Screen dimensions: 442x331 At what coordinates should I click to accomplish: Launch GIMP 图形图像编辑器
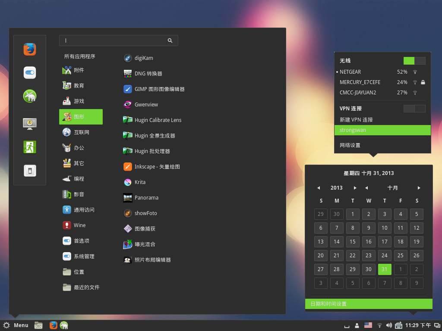click(x=154, y=89)
